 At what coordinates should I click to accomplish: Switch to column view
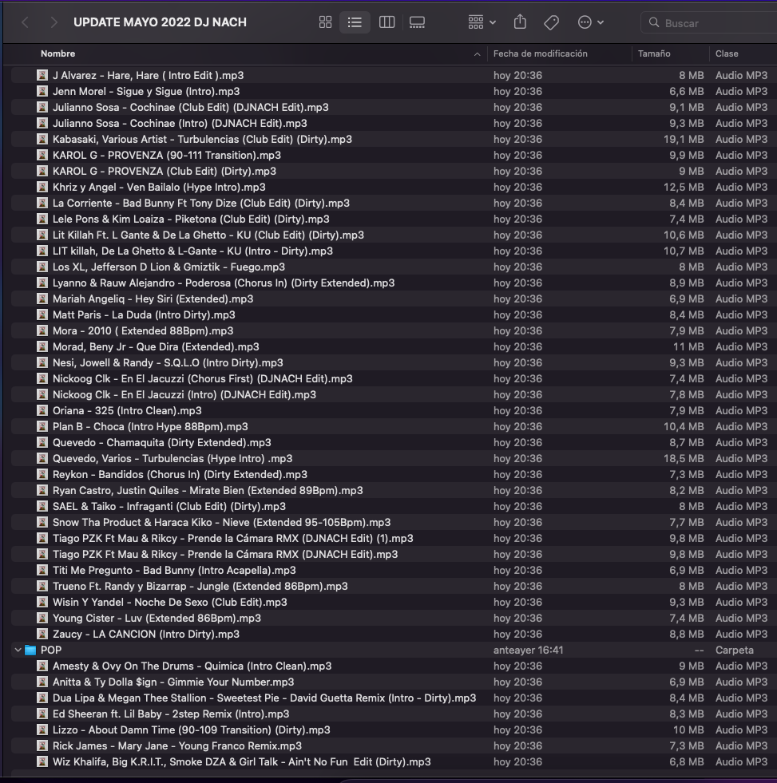pyautogui.click(x=387, y=22)
